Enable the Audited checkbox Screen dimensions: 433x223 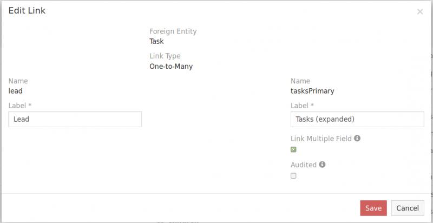tap(293, 175)
